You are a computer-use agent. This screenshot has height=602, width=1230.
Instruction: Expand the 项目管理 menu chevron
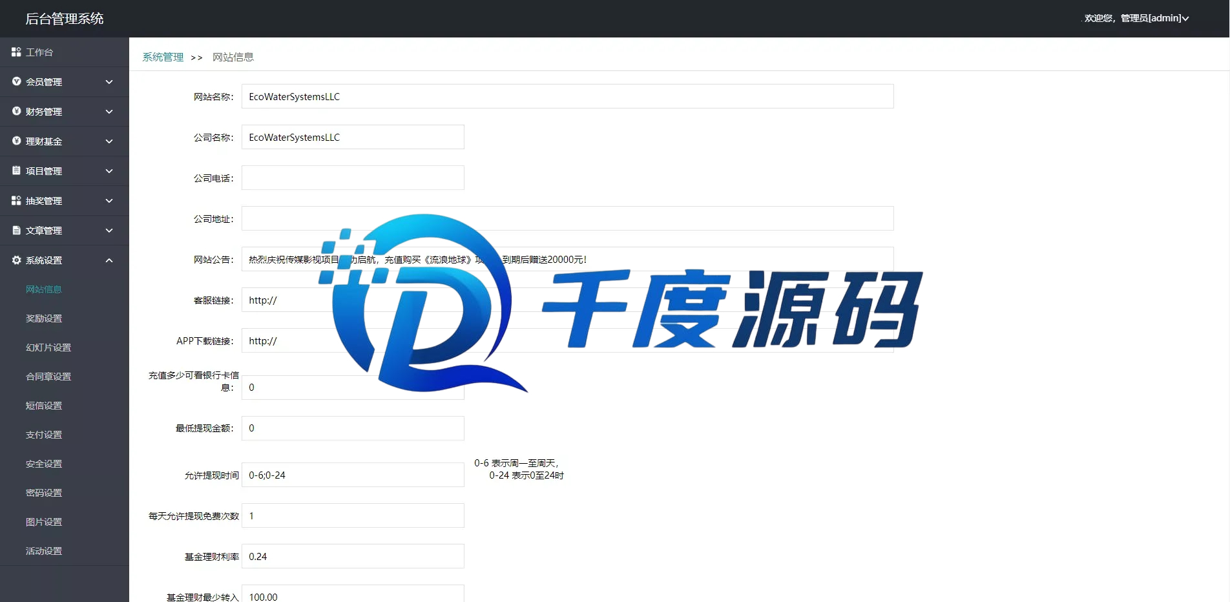click(109, 171)
